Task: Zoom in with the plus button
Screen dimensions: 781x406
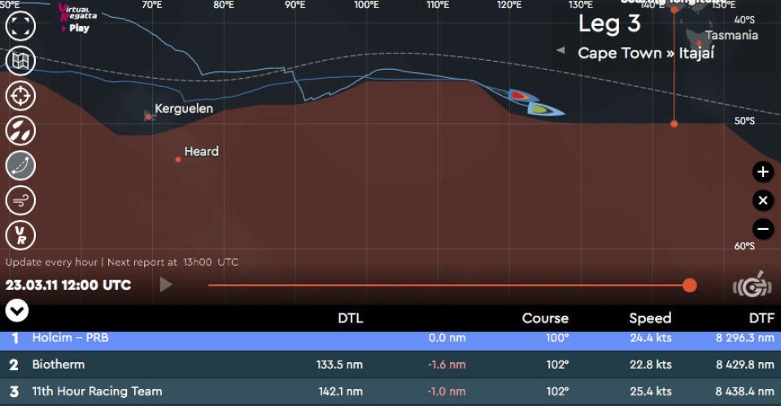Action: (x=762, y=172)
